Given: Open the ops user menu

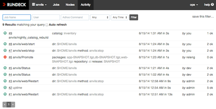Looking at the screenshot, I should pyautogui.click(x=194, y=5).
